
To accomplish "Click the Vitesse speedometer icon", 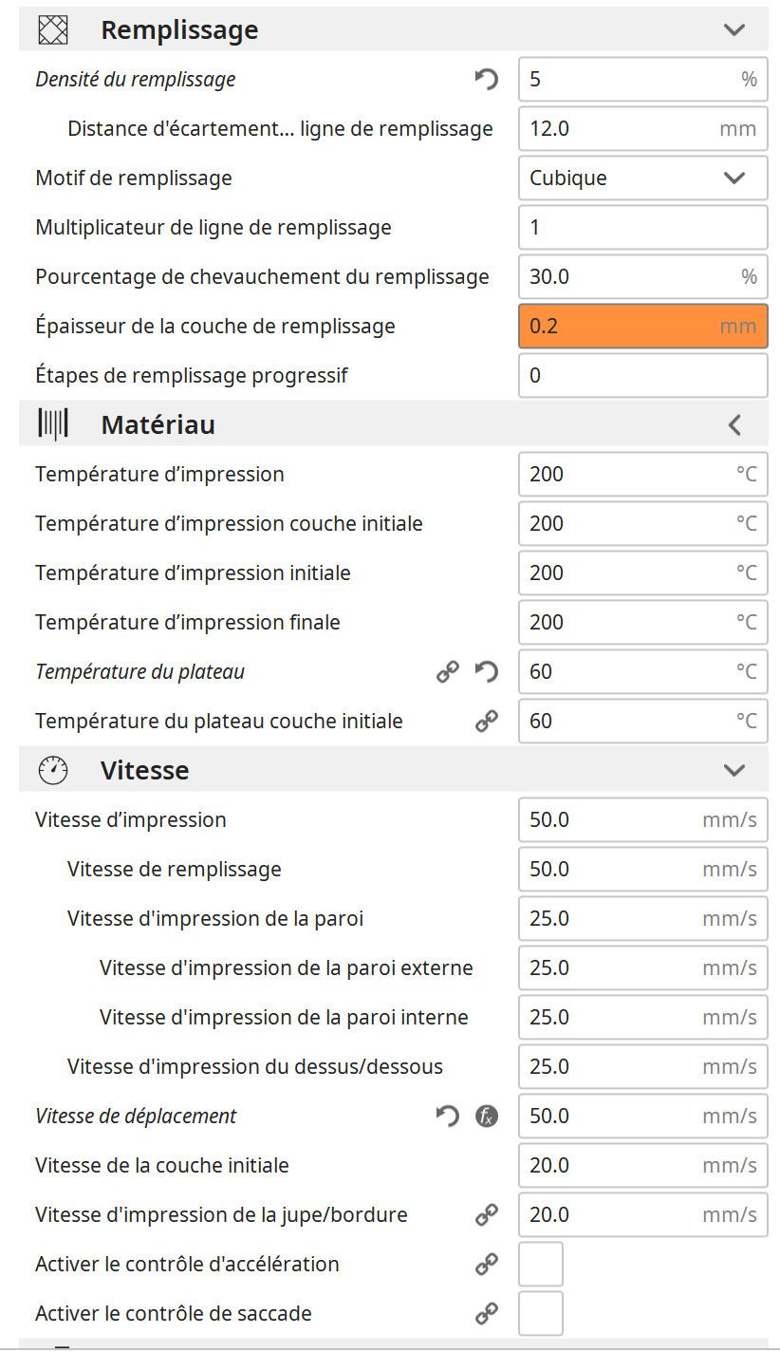I will [x=53, y=771].
